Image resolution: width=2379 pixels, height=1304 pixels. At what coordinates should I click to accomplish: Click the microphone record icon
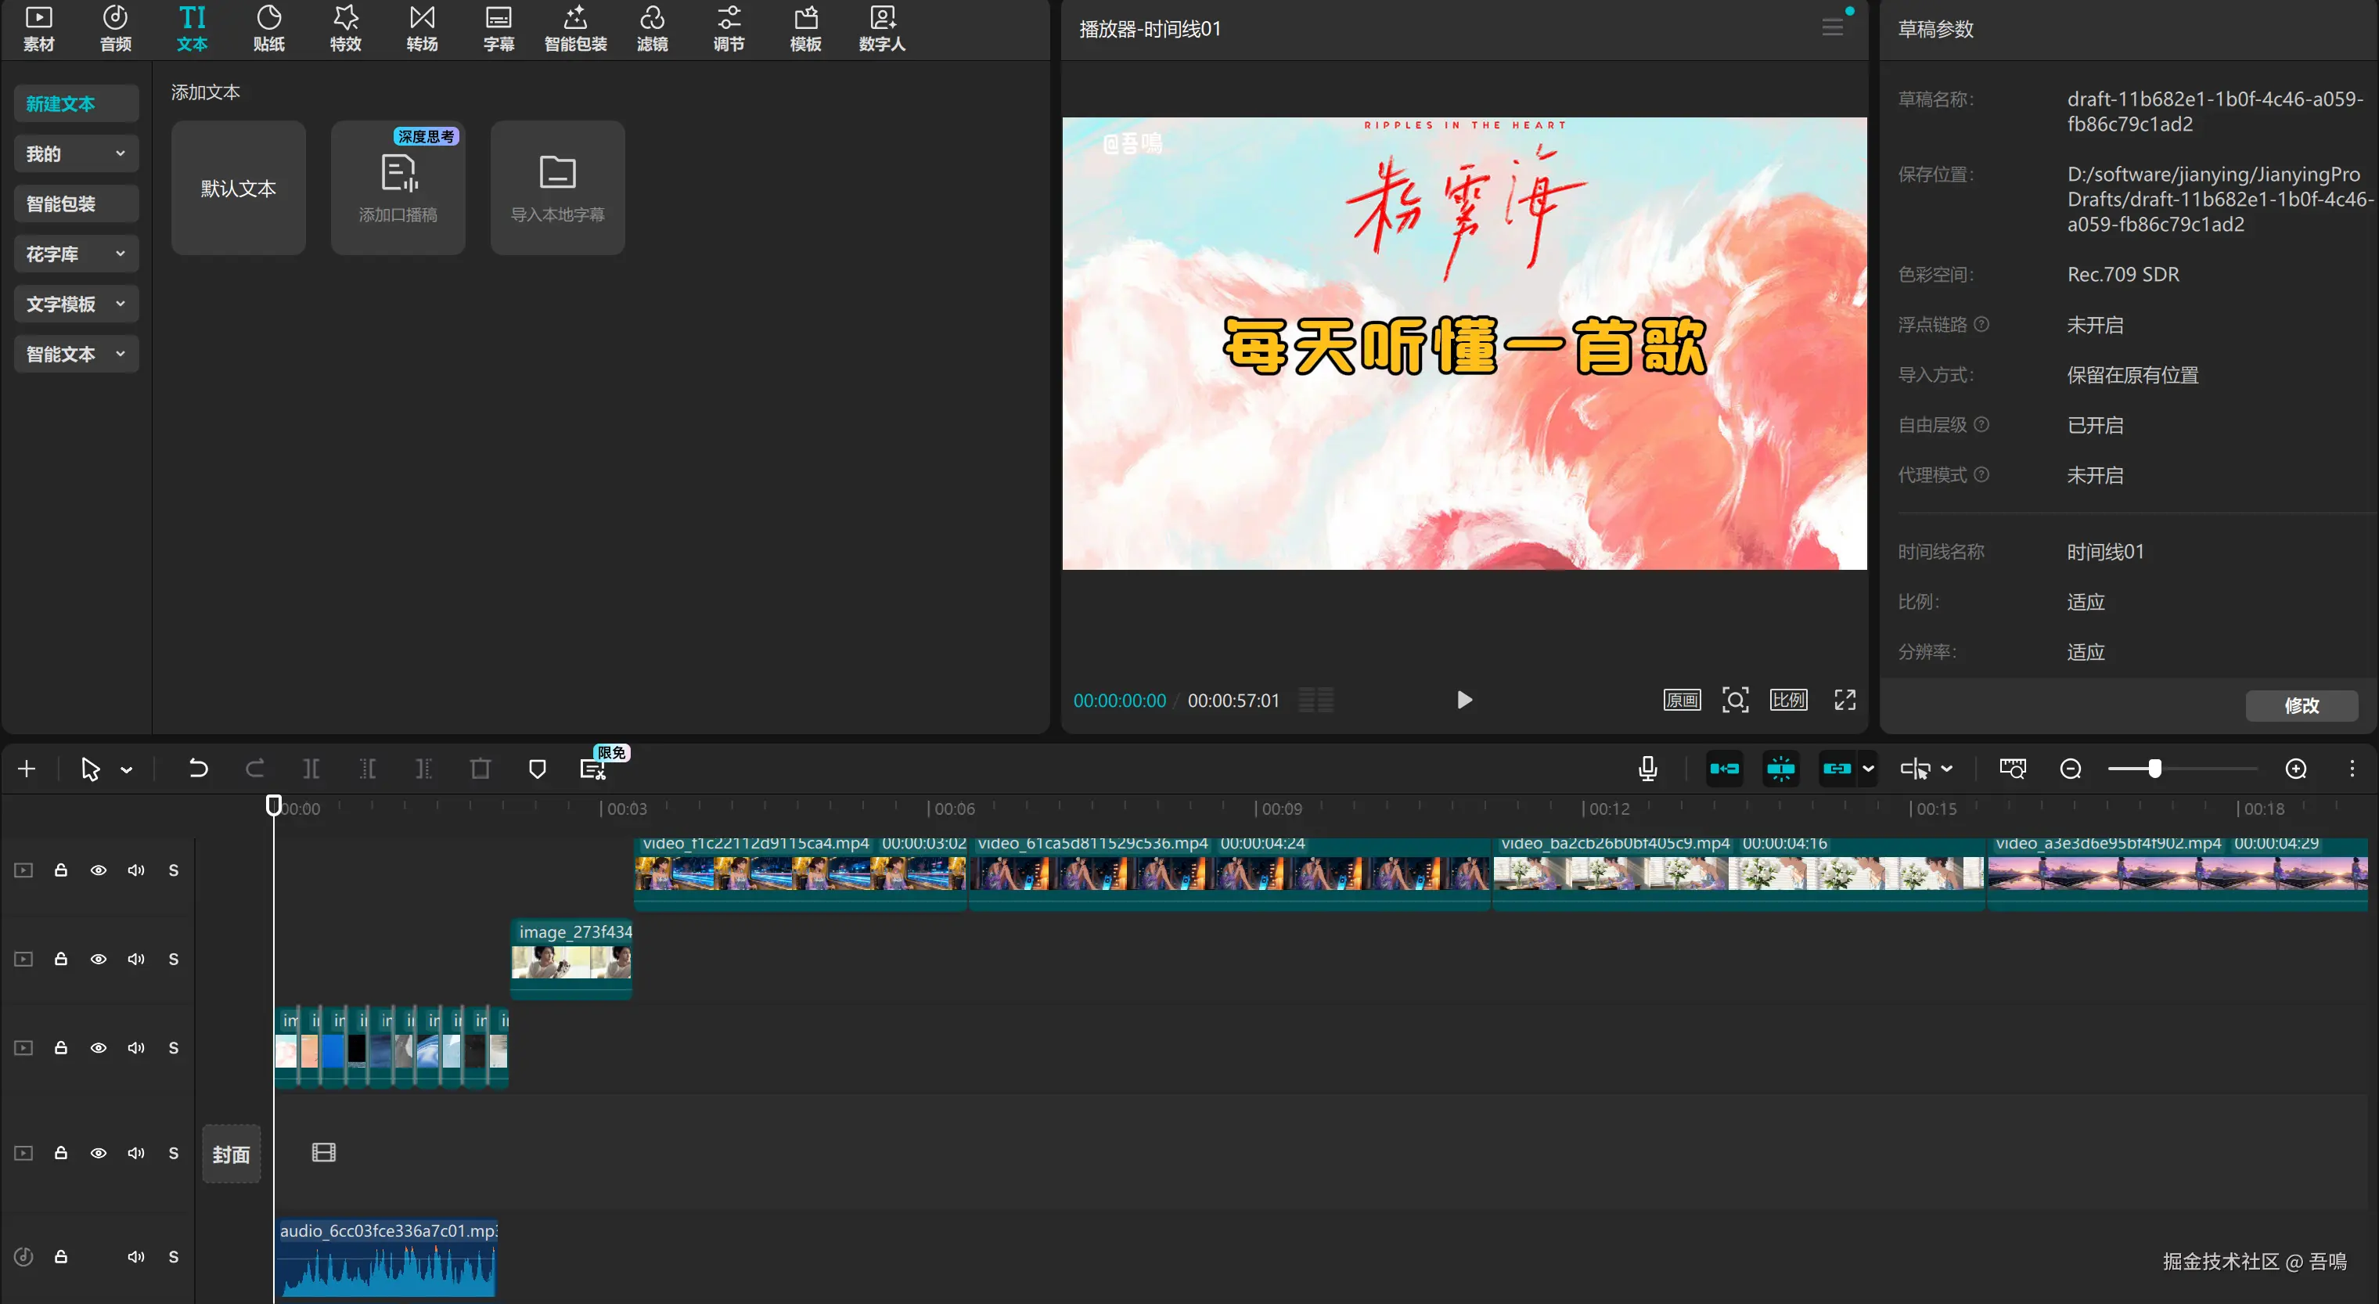(1647, 769)
